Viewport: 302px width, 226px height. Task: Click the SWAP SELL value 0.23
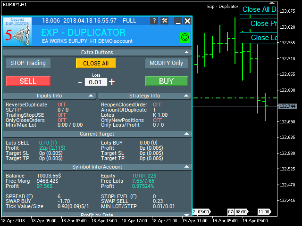tap(158, 201)
